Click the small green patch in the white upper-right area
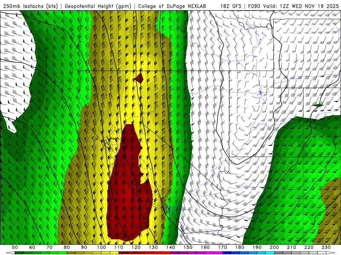Screen dimensions: 341x255 pos(318,105)
